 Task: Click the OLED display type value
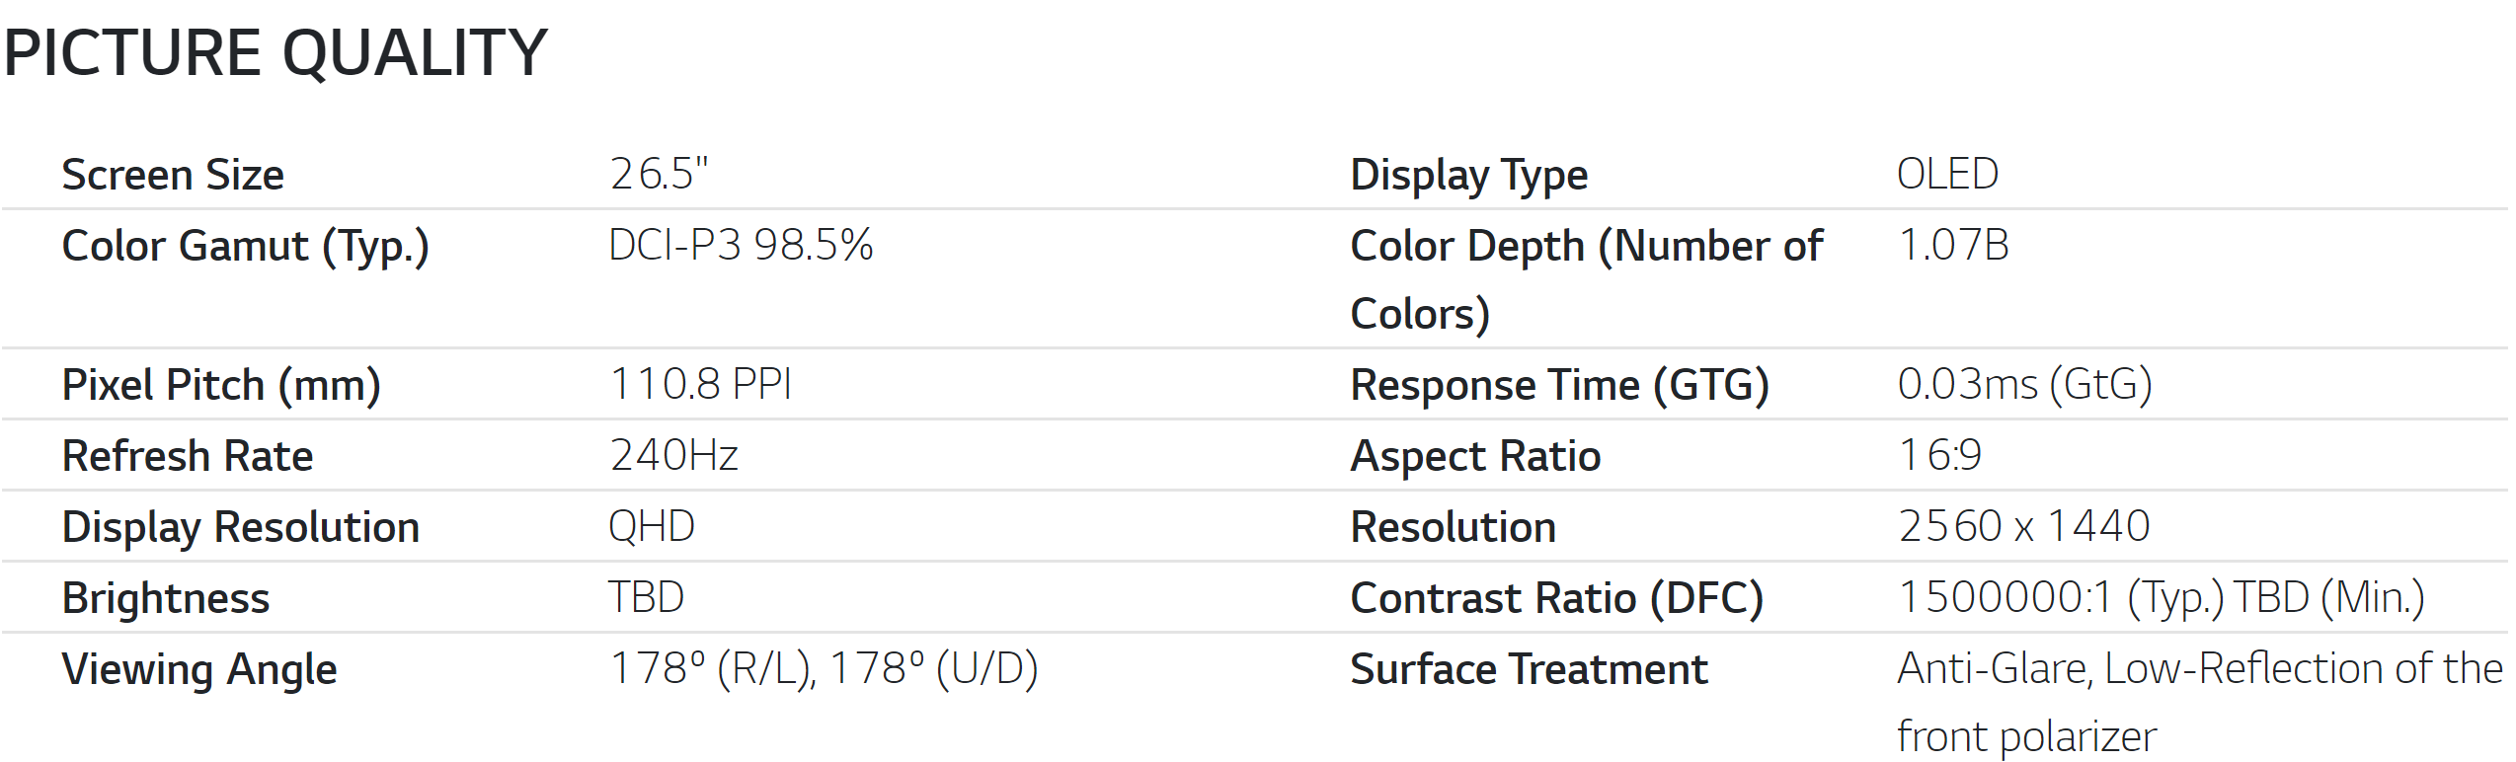click(1947, 174)
